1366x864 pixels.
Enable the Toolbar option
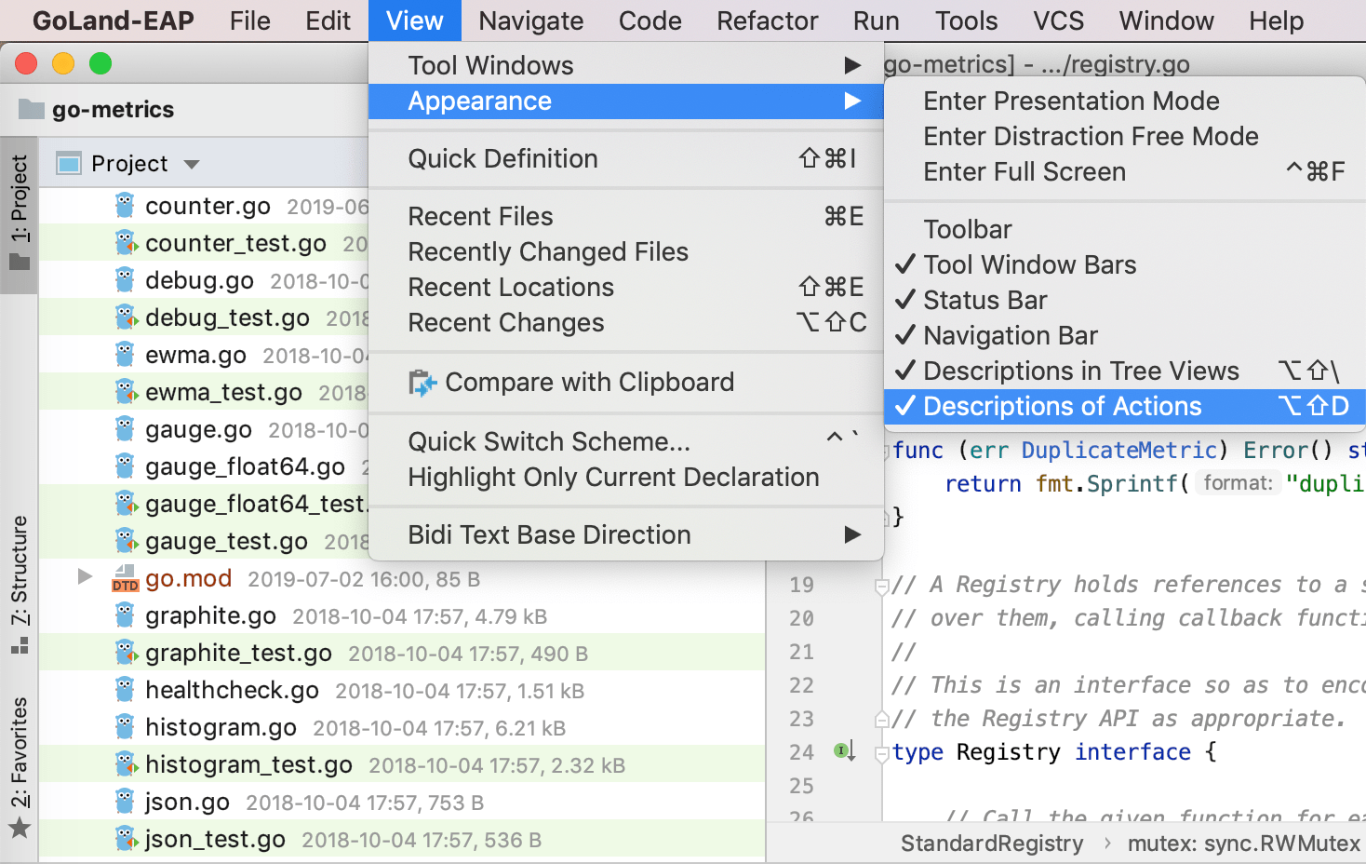point(1125,229)
